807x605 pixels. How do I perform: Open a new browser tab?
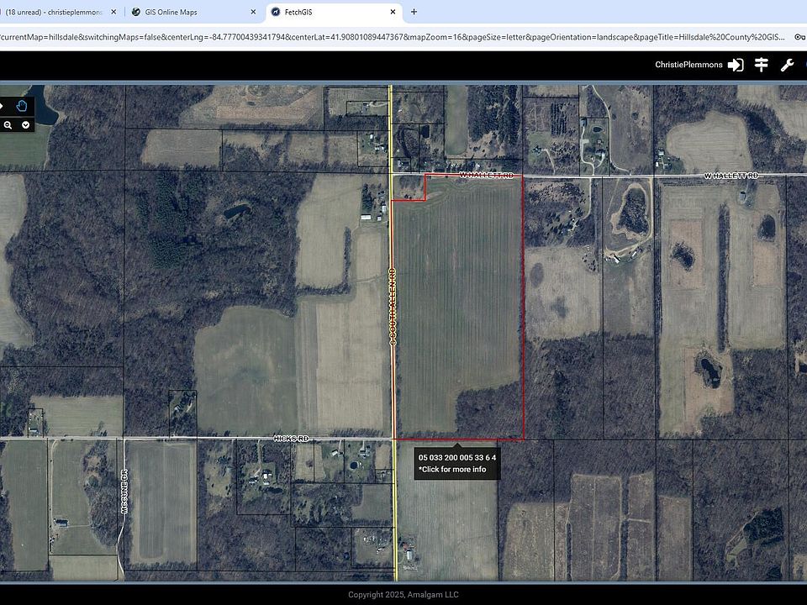pos(414,12)
